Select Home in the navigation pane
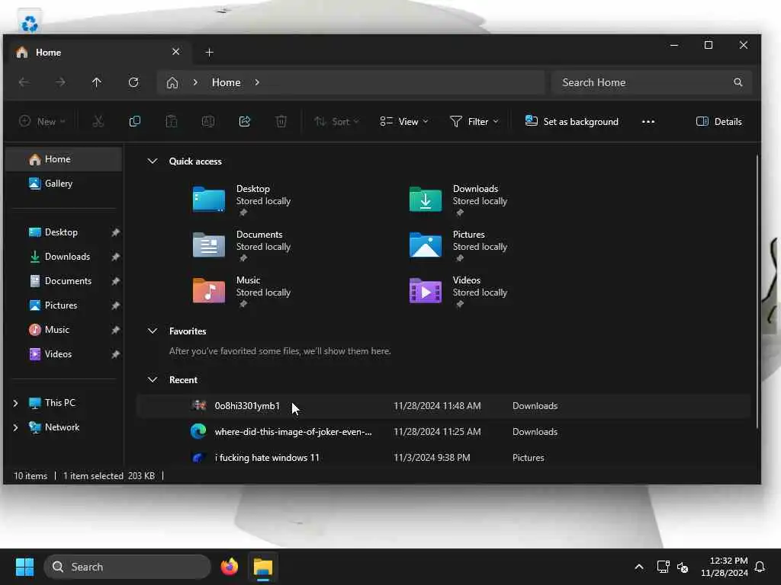 tap(64, 159)
